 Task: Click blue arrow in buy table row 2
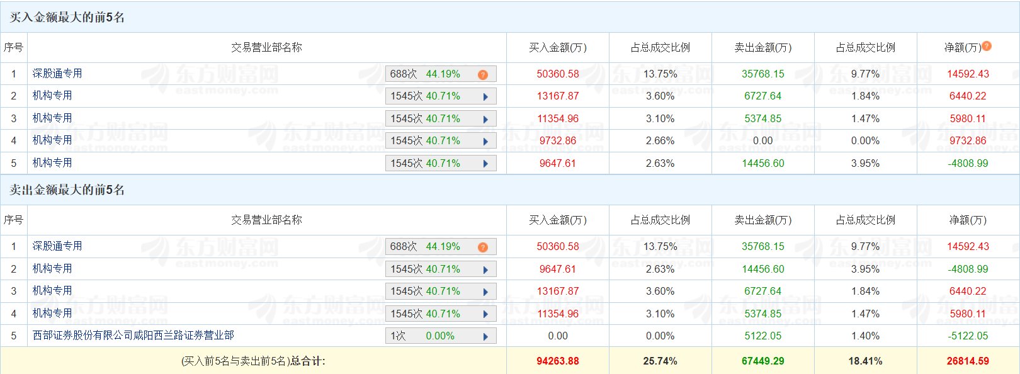click(x=485, y=97)
